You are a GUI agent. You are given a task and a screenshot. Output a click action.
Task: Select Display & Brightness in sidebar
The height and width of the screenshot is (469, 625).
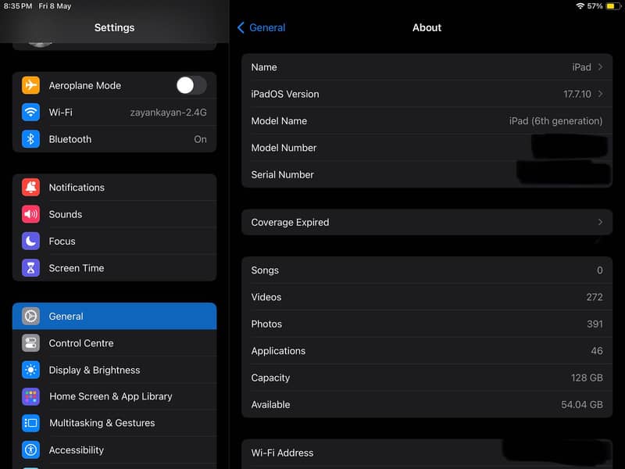(x=114, y=370)
